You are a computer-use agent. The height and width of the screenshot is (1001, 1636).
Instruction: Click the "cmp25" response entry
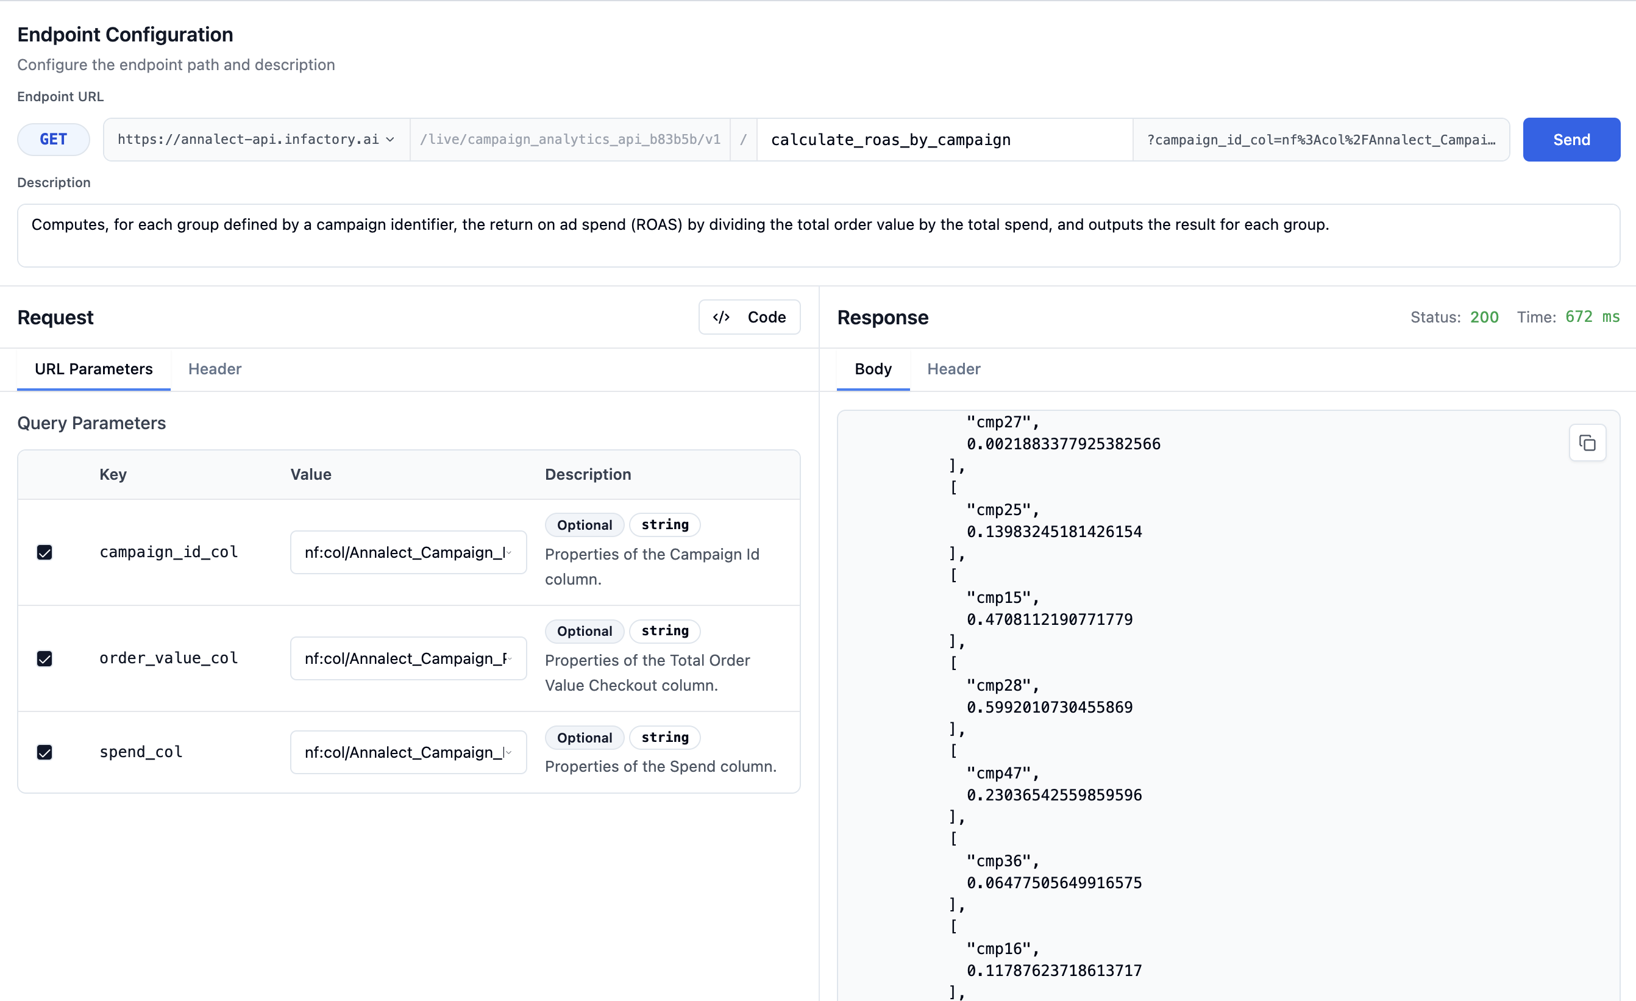[x=1002, y=510]
